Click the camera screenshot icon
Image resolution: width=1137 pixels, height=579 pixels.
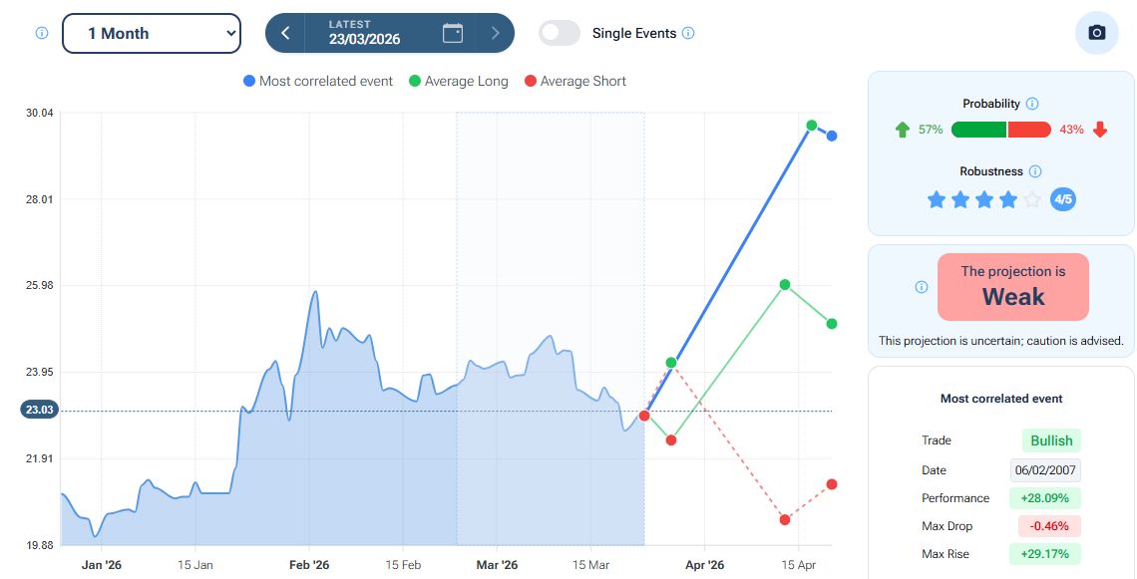tap(1096, 33)
